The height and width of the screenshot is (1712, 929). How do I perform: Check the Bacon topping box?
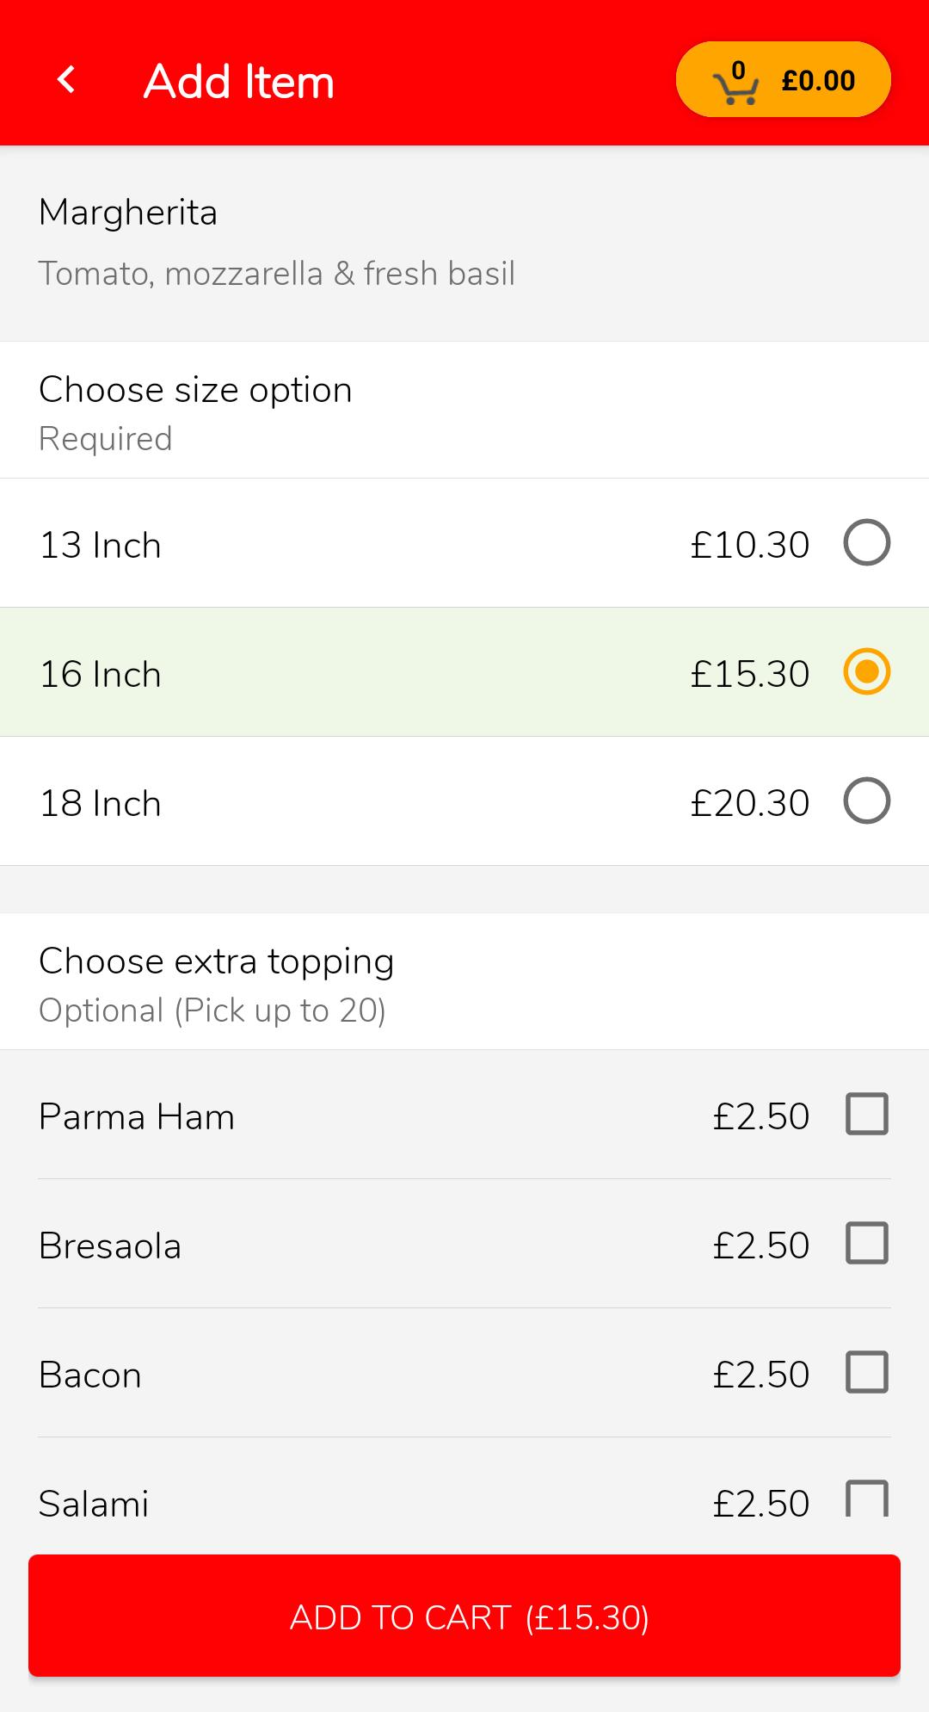867,1372
